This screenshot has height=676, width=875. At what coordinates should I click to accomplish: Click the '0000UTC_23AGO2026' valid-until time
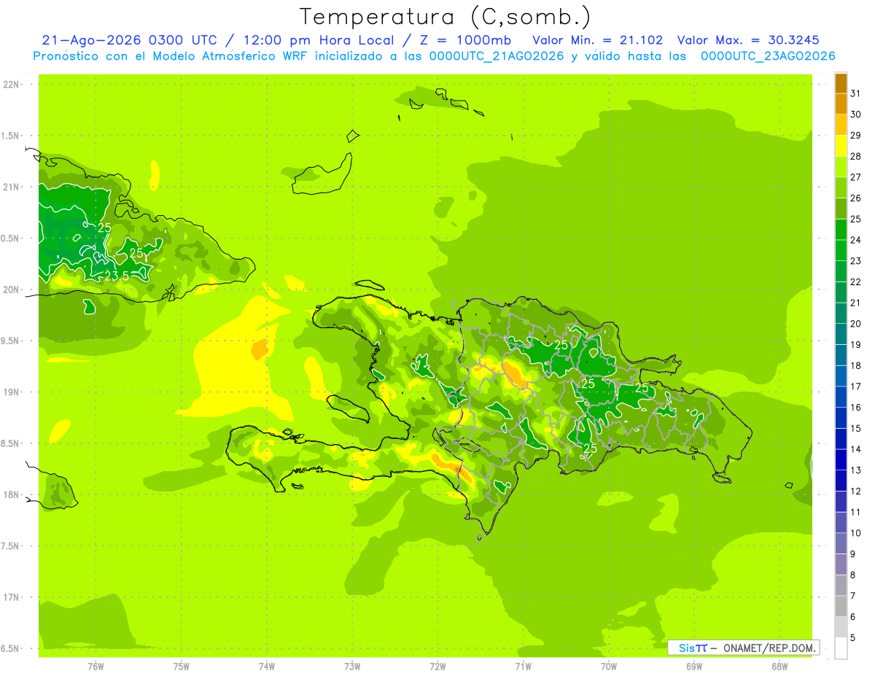pos(768,56)
